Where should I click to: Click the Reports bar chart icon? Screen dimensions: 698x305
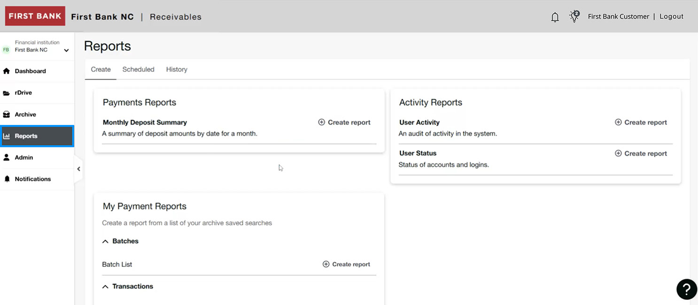7,136
